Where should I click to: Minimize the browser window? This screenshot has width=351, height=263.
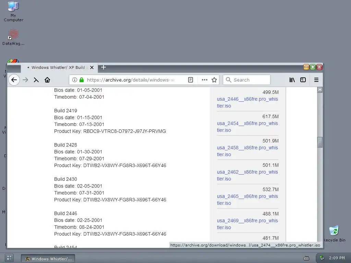pos(306,67)
